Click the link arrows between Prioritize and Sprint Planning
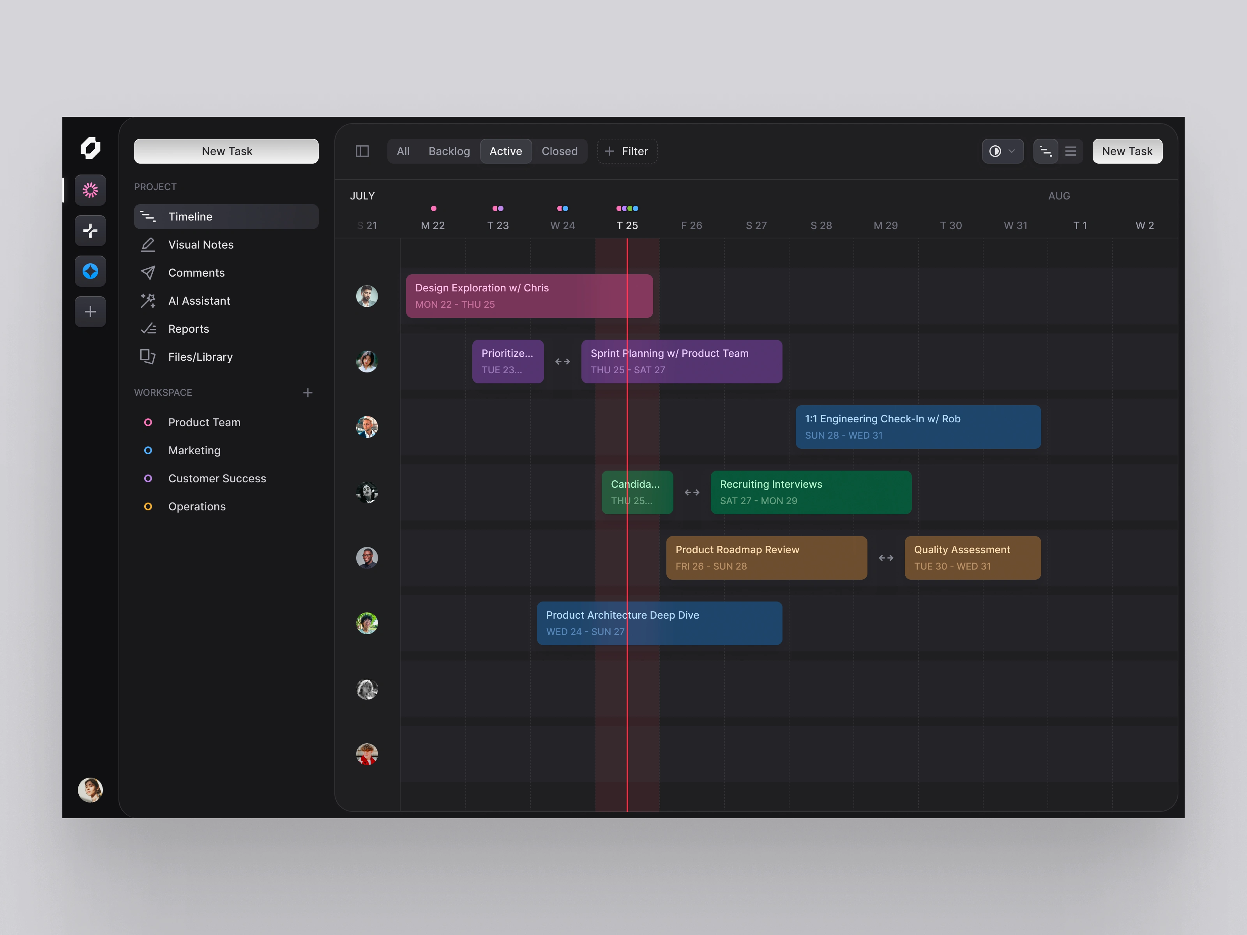 562,362
